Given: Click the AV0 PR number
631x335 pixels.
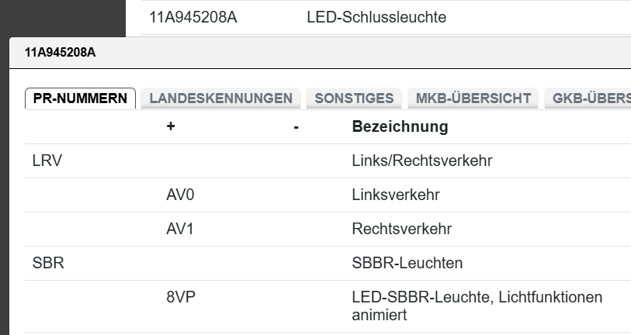Looking at the screenshot, I should pos(180,195).
